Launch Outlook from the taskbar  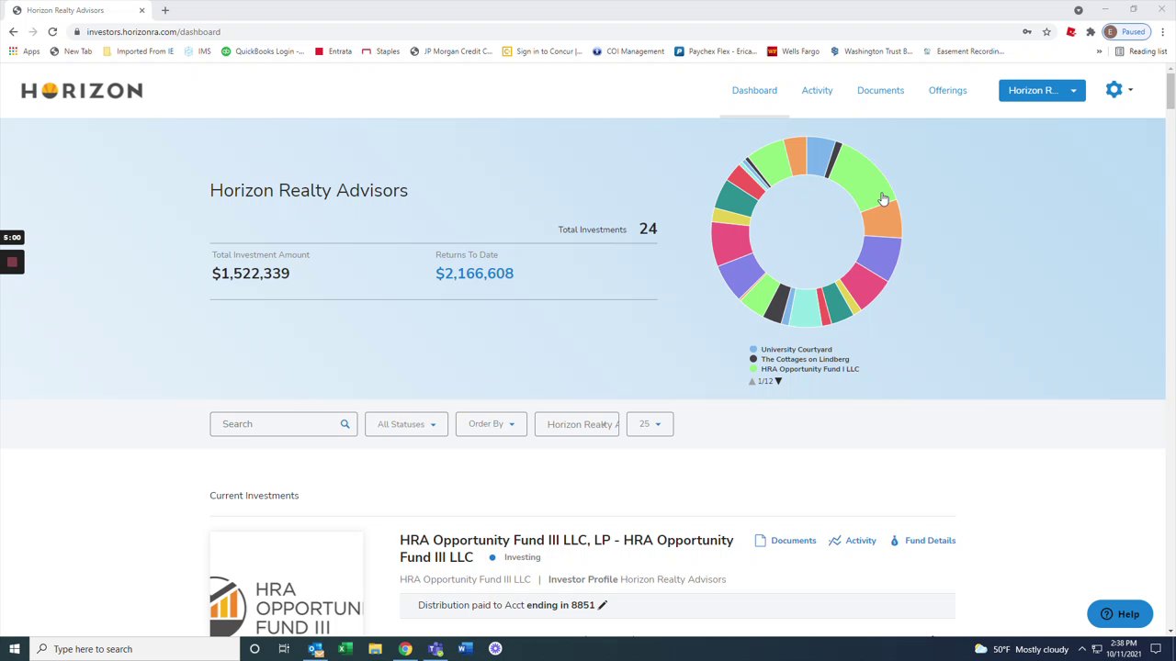(315, 649)
